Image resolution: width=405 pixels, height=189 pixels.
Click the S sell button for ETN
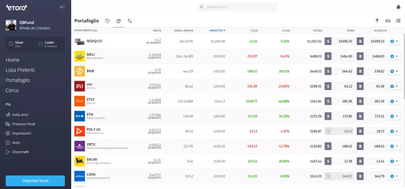click(328, 116)
